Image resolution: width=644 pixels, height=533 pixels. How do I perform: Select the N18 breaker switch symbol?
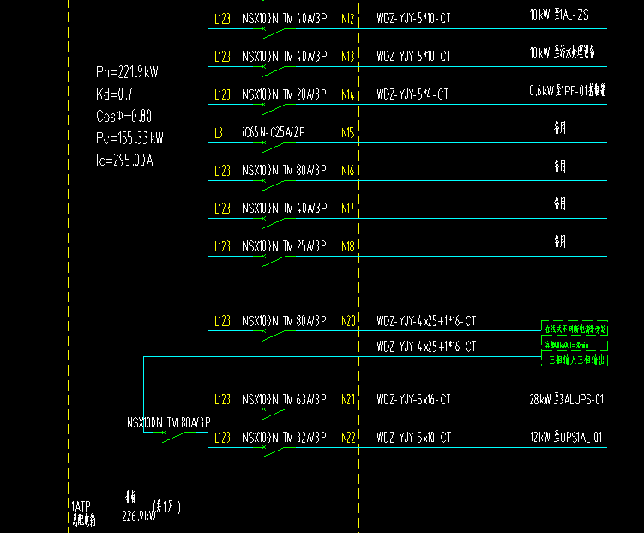(x=273, y=260)
